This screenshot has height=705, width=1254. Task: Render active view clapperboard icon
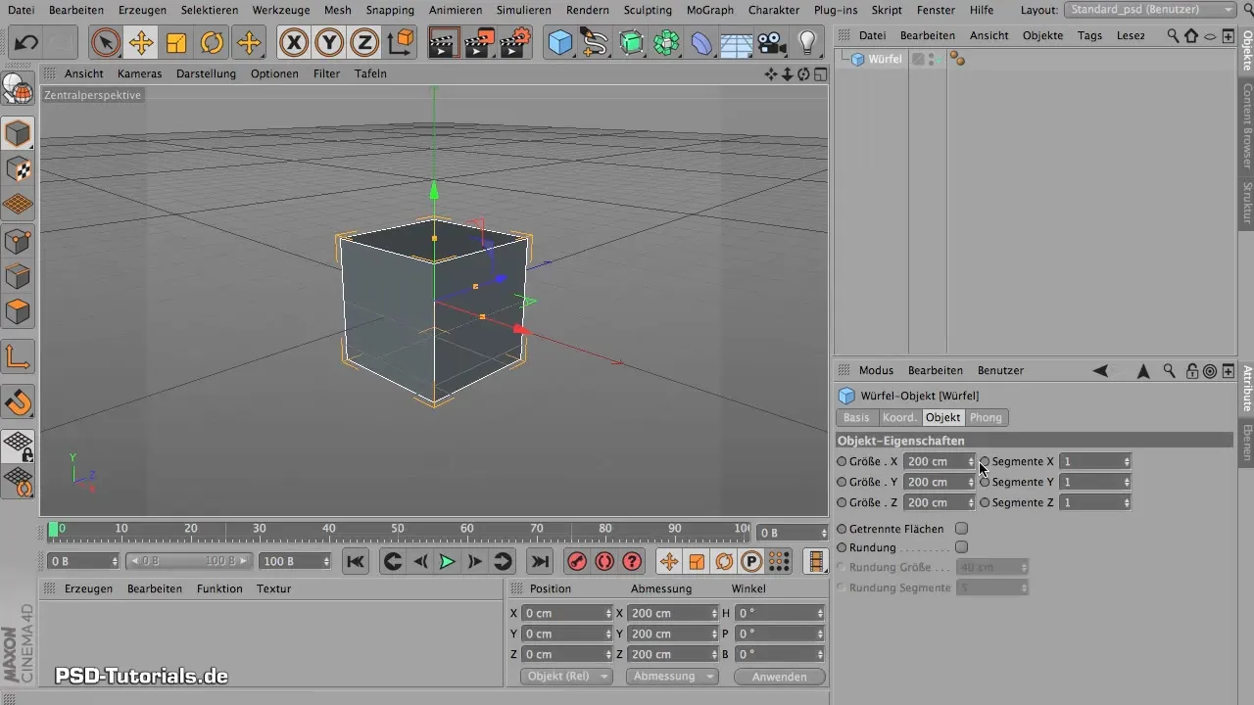click(444, 43)
